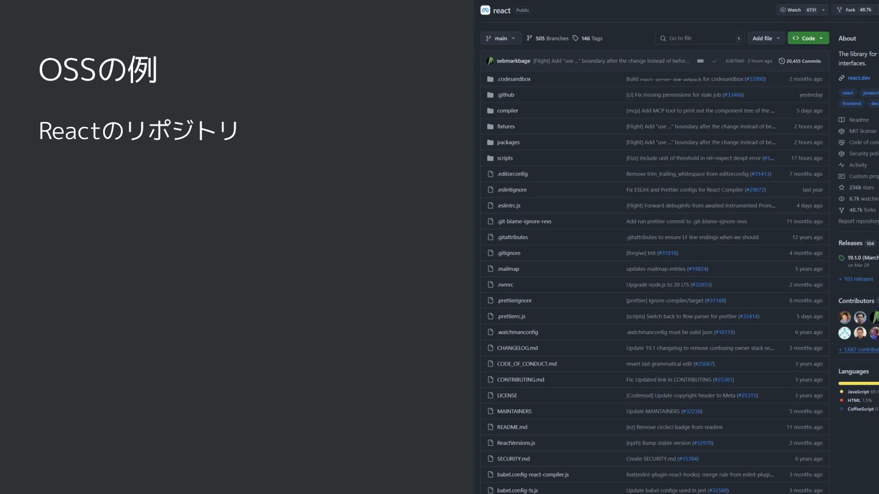Image resolution: width=879 pixels, height=494 pixels.
Task: Open the main branch dropdown
Action: pos(501,38)
